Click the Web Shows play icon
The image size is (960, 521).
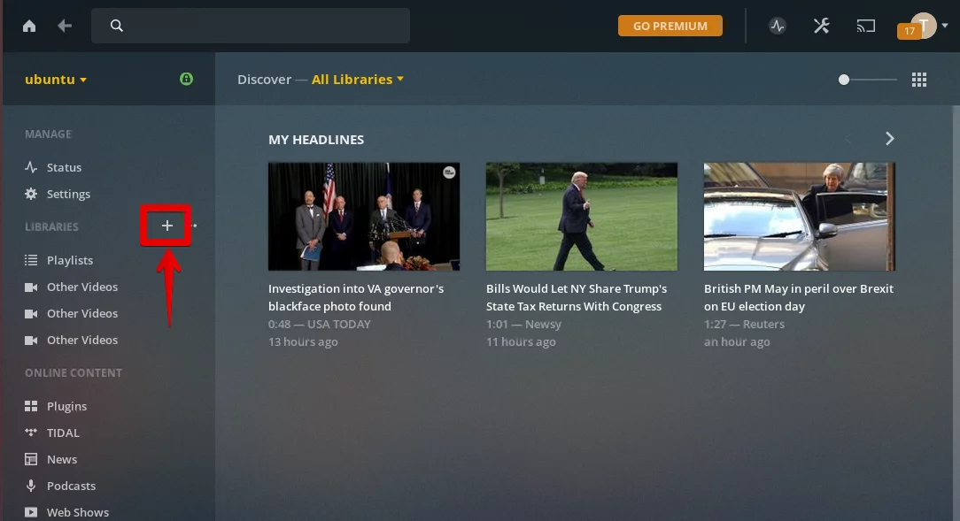(x=31, y=512)
